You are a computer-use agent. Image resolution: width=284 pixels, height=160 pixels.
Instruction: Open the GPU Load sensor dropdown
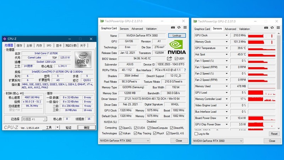point(226,92)
